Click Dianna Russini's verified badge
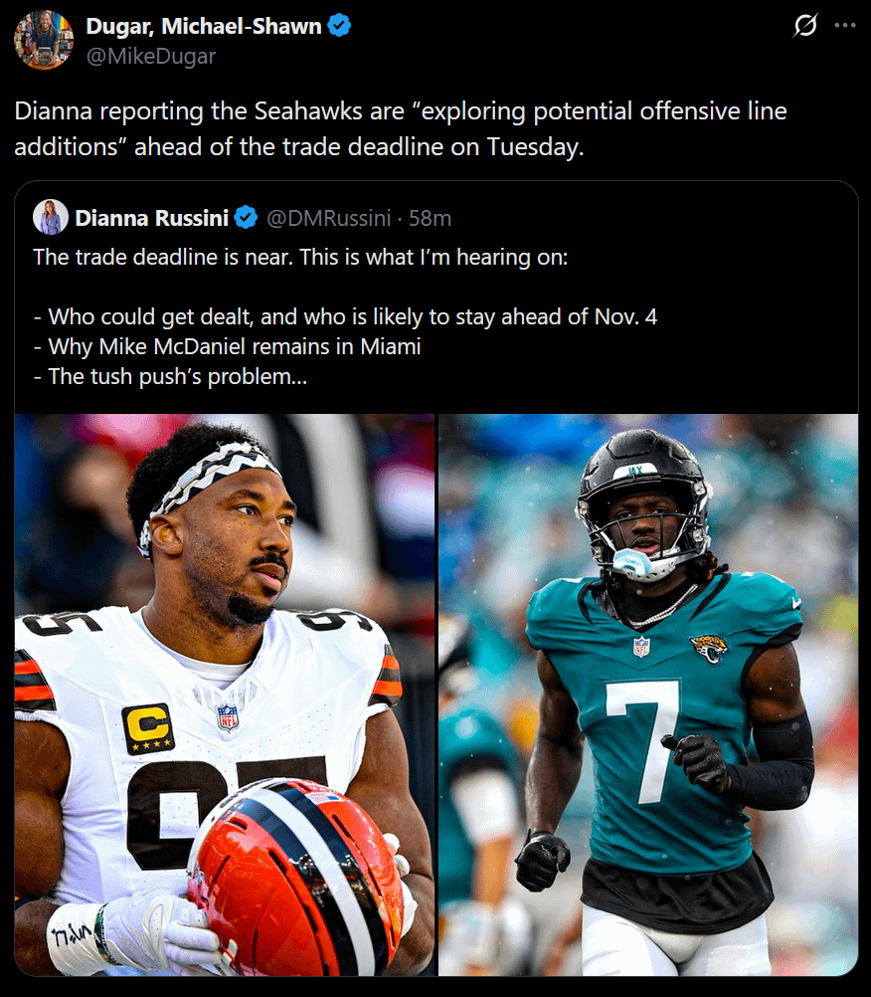This screenshot has height=997, width=871. 246,218
